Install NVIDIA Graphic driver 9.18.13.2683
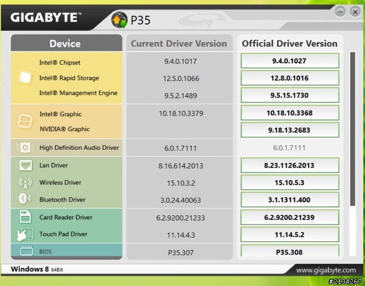 [290, 130]
